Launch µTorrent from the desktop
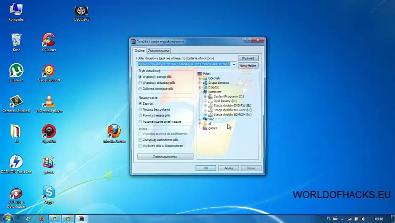 pos(16,73)
